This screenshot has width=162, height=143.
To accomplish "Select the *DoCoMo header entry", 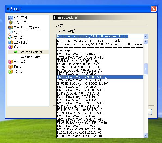I will tap(100, 51).
